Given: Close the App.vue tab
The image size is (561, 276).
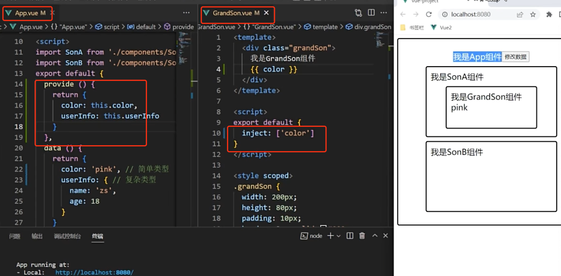Looking at the screenshot, I should [52, 13].
